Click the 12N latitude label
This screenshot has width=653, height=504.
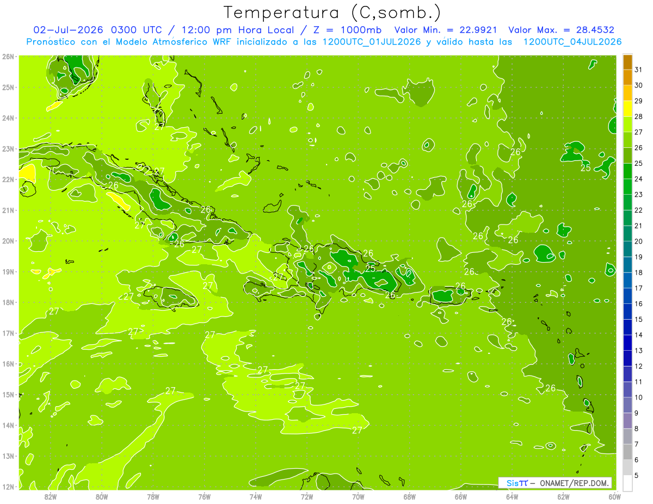point(8,487)
